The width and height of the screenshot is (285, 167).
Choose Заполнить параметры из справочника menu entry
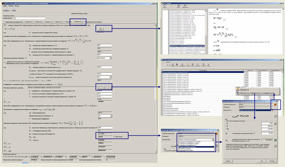(256, 93)
